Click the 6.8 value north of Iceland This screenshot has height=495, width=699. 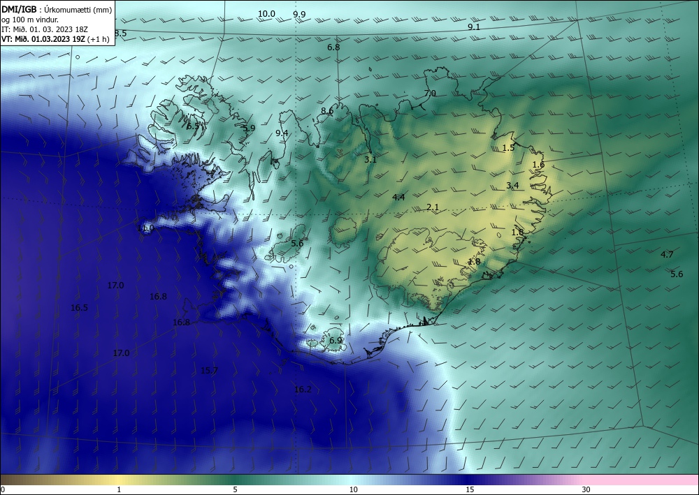tap(333, 47)
